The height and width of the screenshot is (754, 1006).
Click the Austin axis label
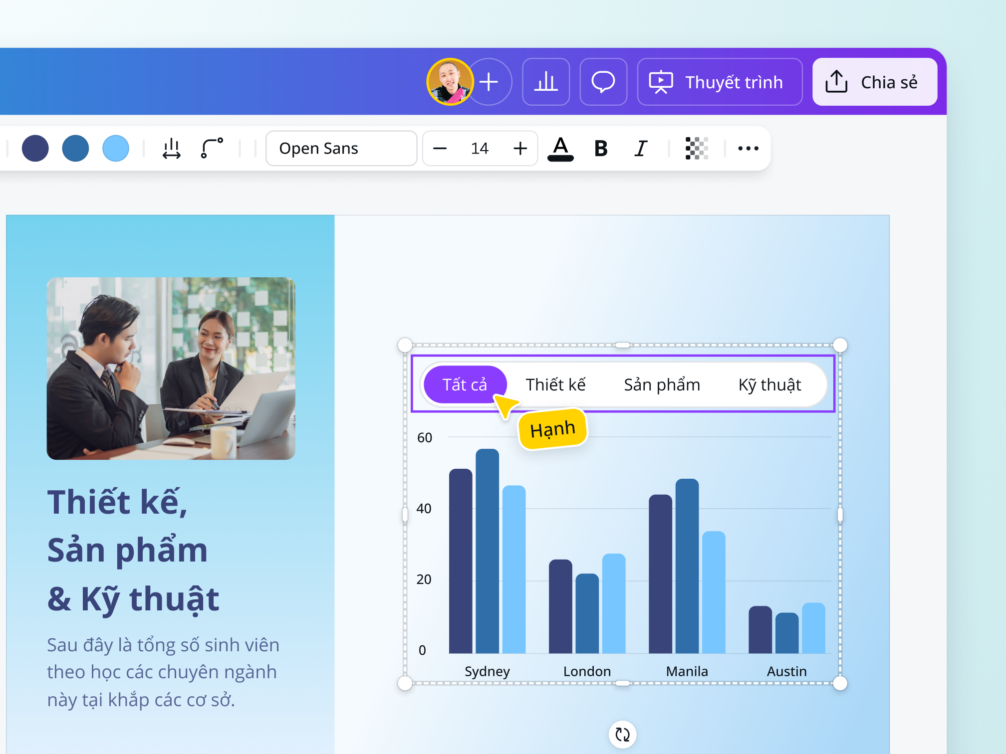coord(786,671)
